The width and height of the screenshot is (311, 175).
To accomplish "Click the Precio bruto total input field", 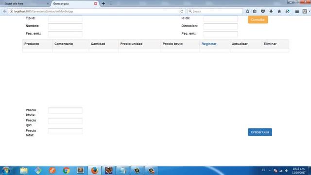I will 65,110.
